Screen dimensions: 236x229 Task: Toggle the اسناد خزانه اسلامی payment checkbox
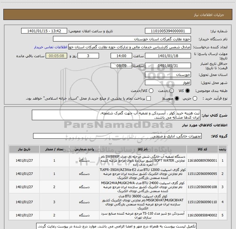point(149,98)
